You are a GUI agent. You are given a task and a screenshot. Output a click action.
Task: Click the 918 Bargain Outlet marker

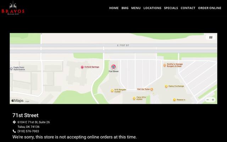coord(112,91)
